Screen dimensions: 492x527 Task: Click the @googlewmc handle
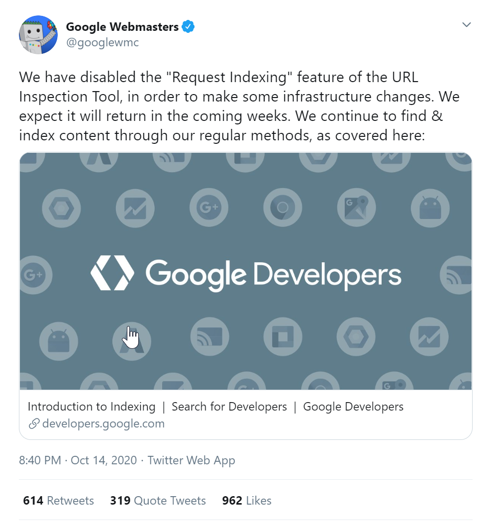102,42
